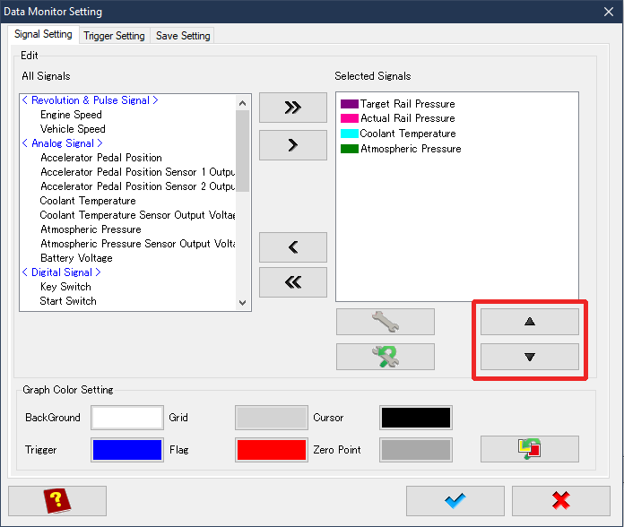Select Battery Voltage signal
Viewport: 624px width, 527px height.
click(x=76, y=258)
